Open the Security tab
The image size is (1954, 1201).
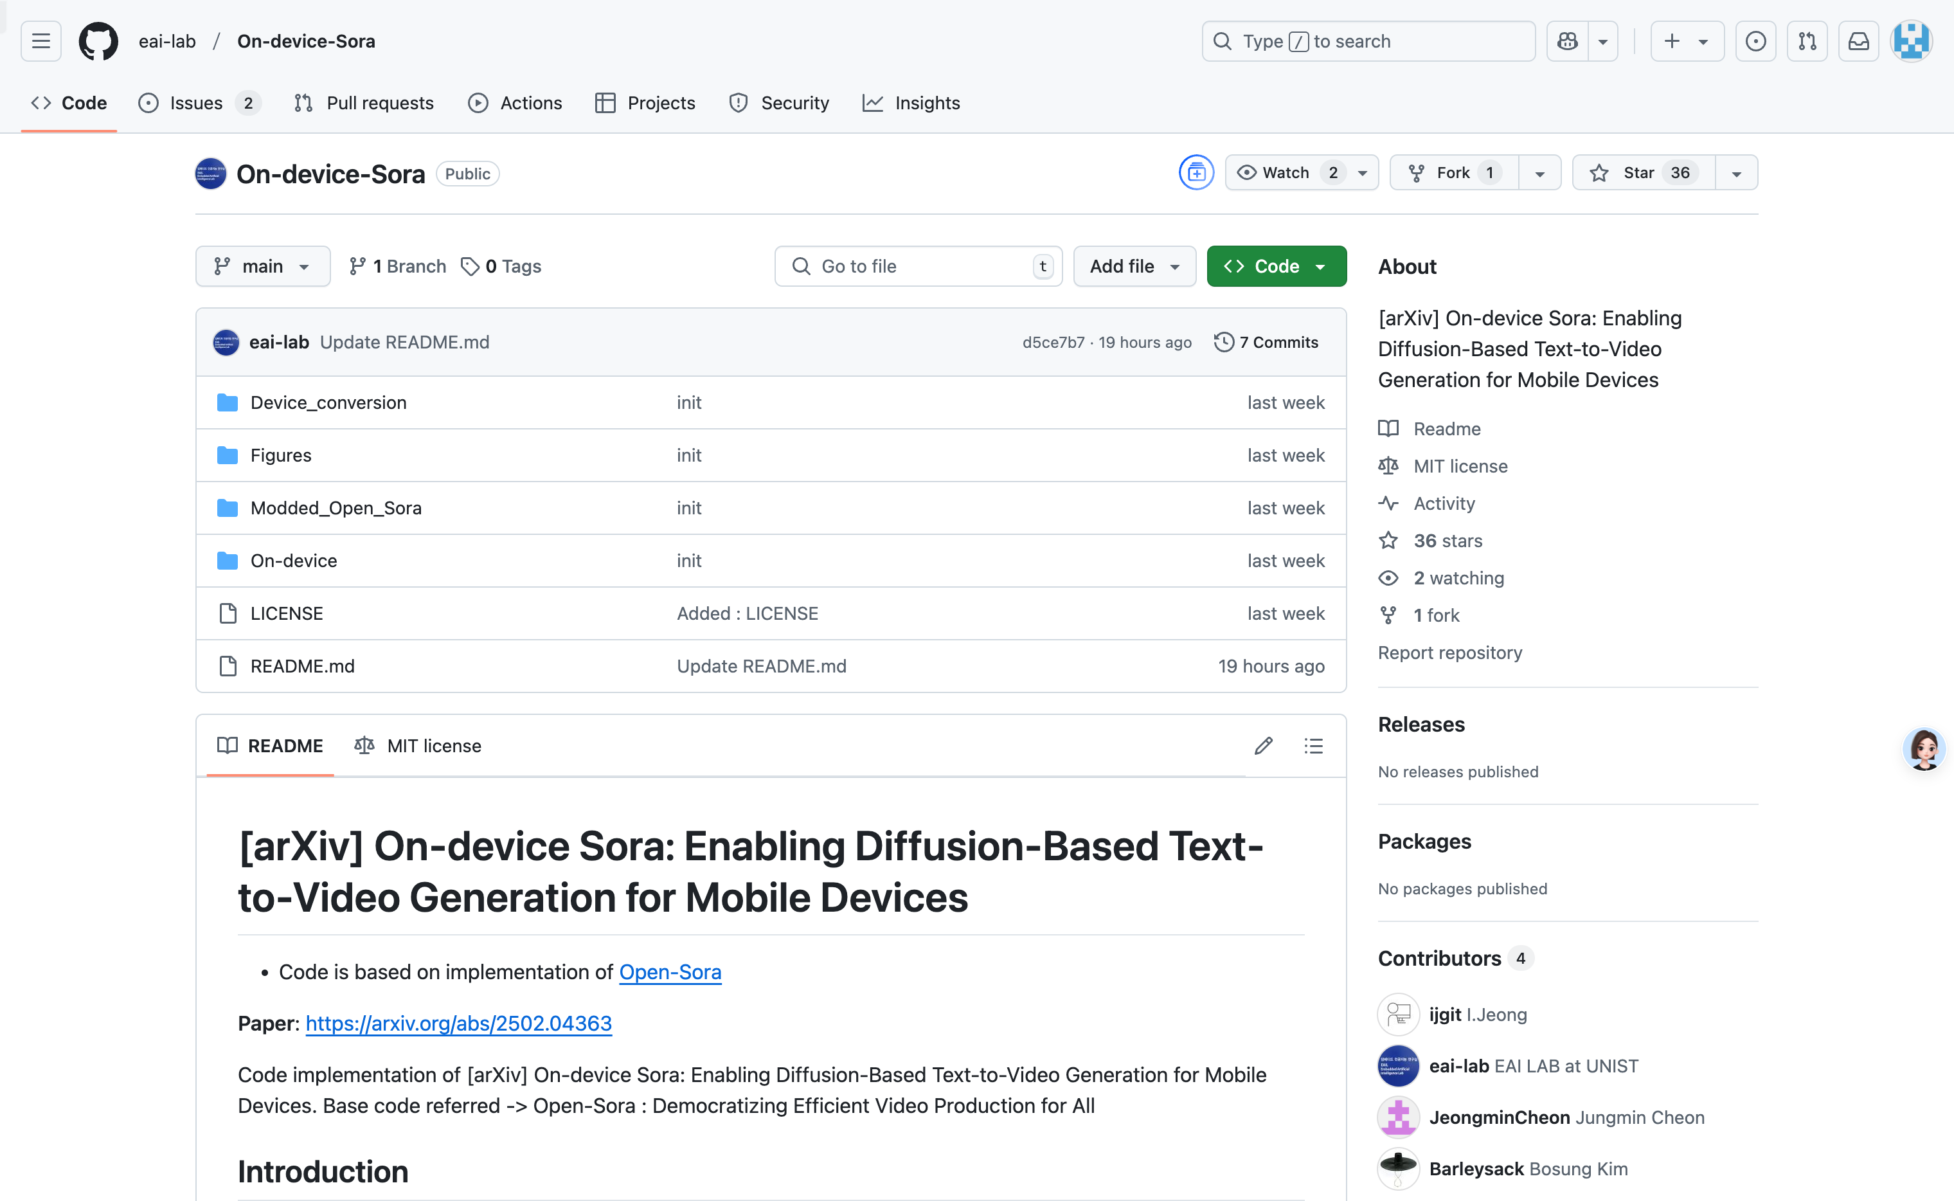click(x=779, y=104)
